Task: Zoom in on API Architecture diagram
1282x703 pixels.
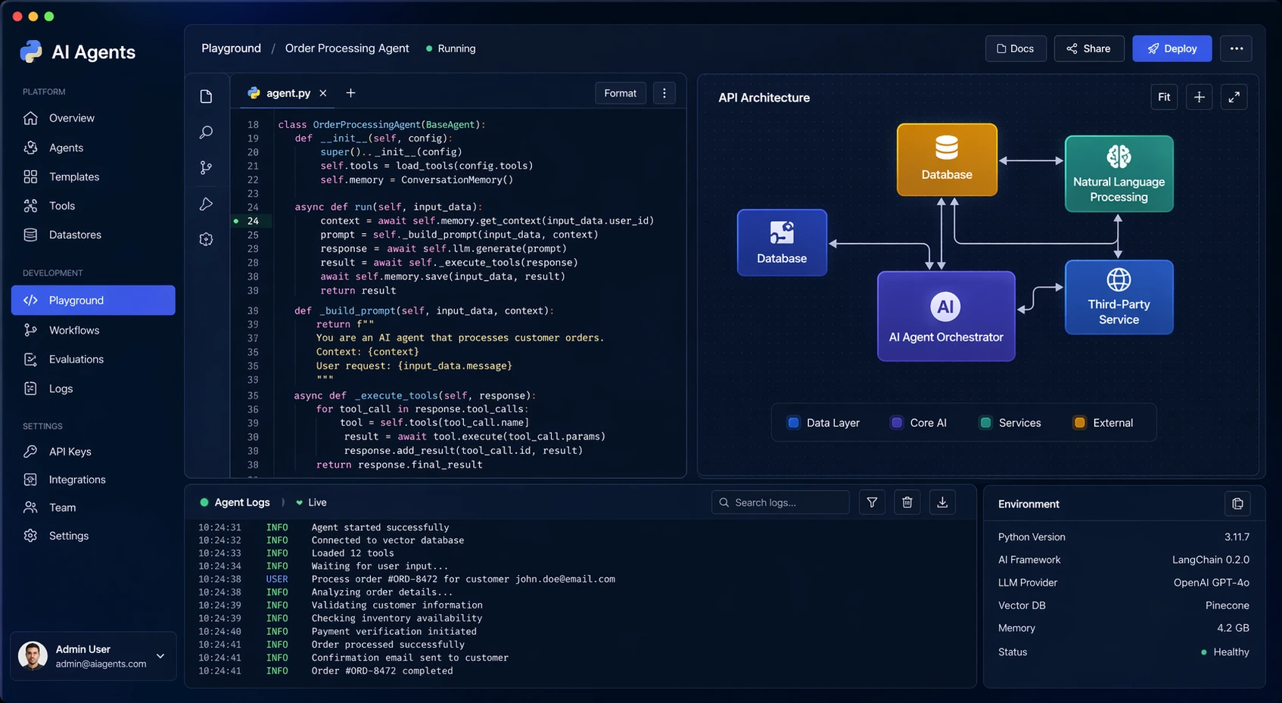Action: coord(1200,97)
